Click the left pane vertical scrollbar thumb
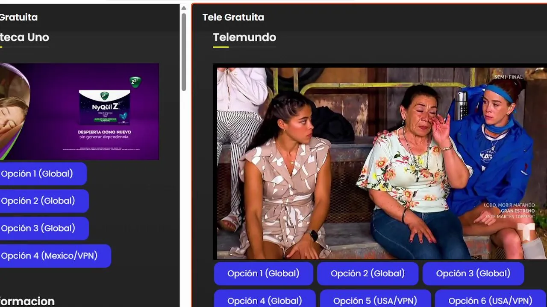547x307 pixels. coord(183,52)
